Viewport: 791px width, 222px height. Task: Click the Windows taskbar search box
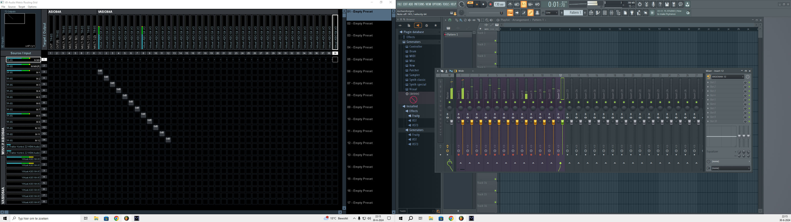pos(45,218)
